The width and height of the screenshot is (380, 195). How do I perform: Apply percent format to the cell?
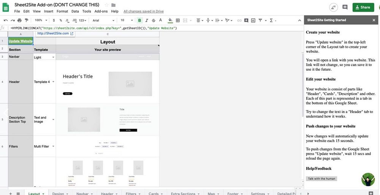click(60, 21)
